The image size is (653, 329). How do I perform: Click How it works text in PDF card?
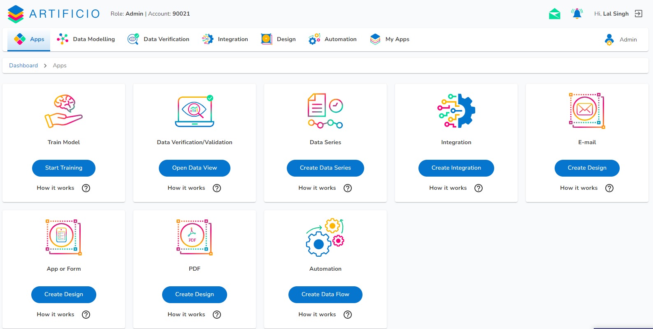[186, 315]
